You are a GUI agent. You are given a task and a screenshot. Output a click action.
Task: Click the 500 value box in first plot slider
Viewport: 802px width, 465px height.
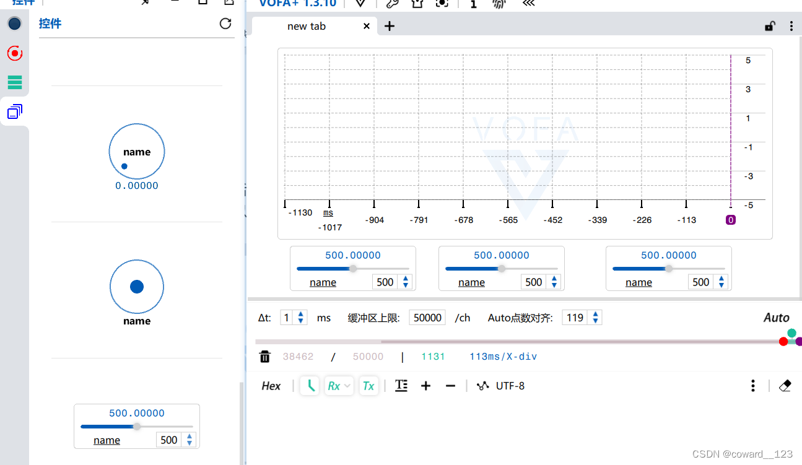pyautogui.click(x=385, y=282)
